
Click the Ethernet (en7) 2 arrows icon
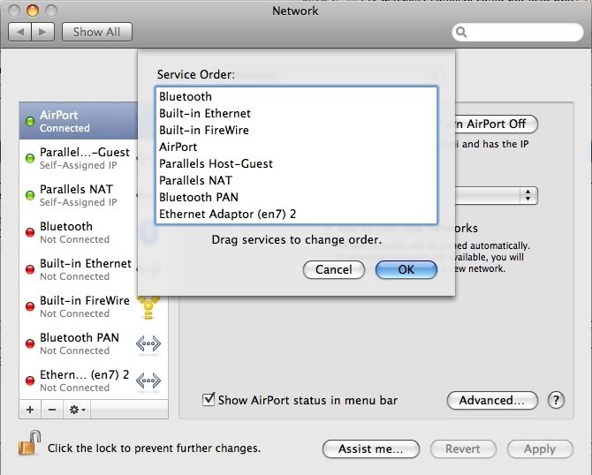148,381
